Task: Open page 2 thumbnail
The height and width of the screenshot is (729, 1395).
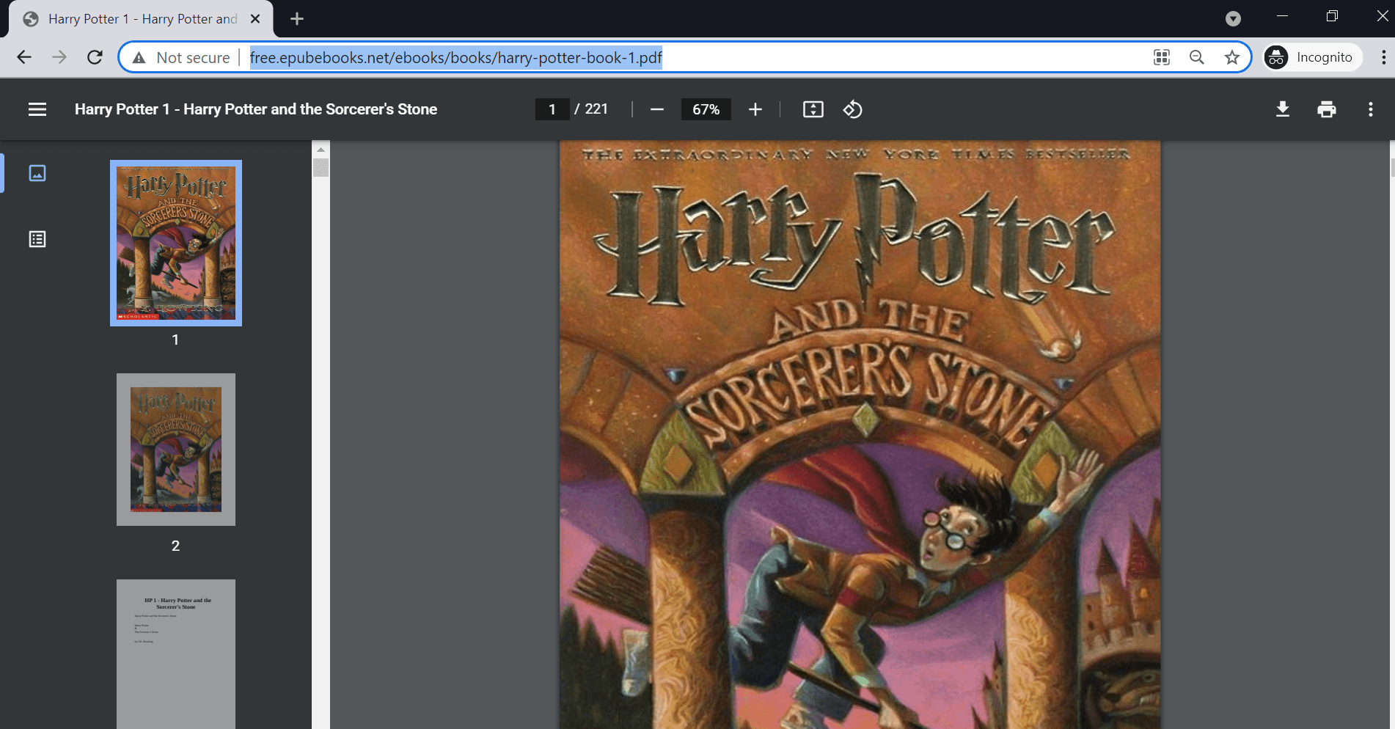Action: pyautogui.click(x=176, y=450)
